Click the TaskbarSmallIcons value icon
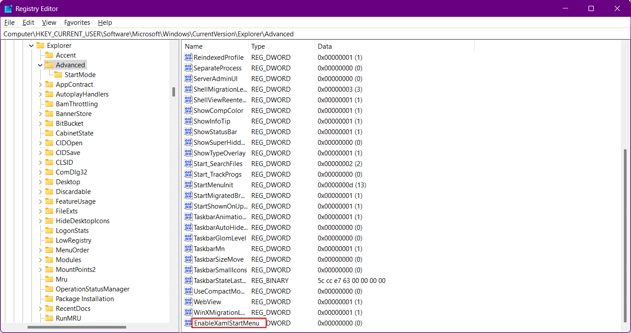631x333 pixels. pyautogui.click(x=188, y=270)
